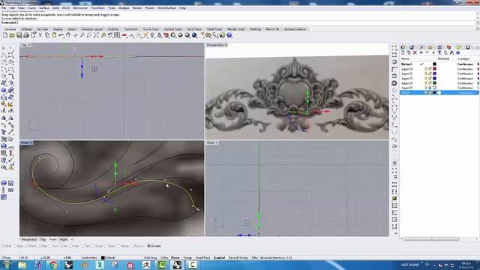The height and width of the screenshot is (270, 480).
Task: Toggle visibility bulb of Layer 01
Action: tap(425, 69)
